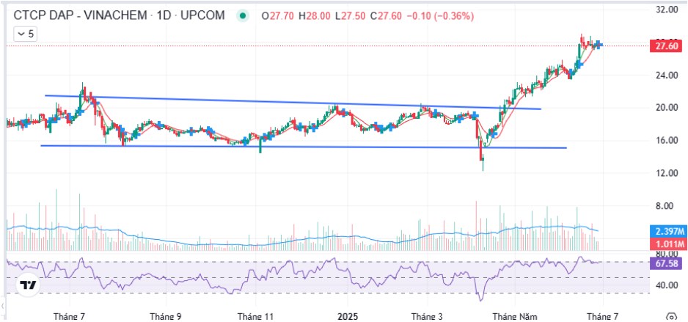Click the 40.00 RSI scale label

tap(667, 285)
